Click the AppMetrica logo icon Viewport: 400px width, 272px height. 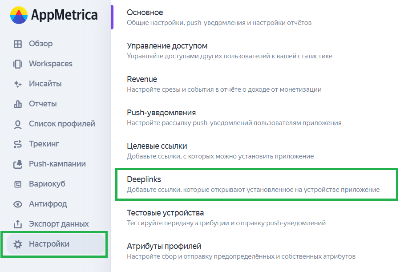(x=19, y=15)
